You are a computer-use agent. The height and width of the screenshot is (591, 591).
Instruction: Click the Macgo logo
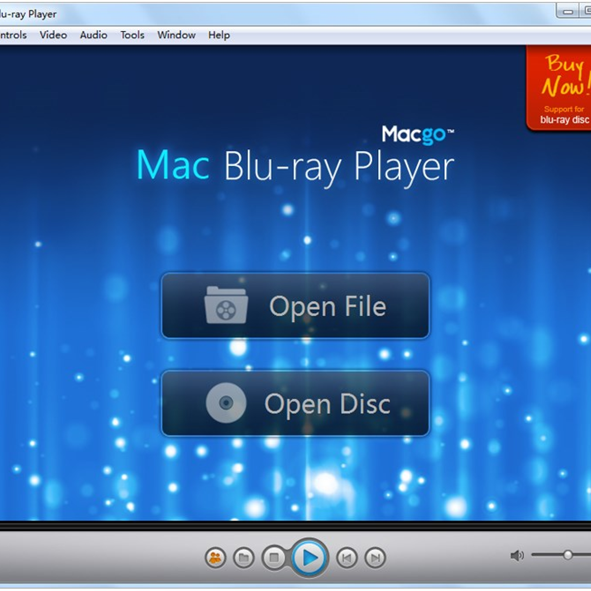coord(418,134)
